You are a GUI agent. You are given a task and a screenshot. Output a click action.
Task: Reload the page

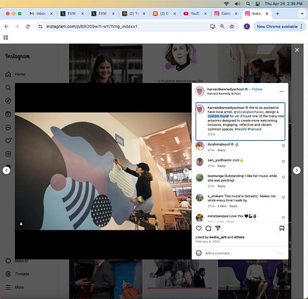28,27
